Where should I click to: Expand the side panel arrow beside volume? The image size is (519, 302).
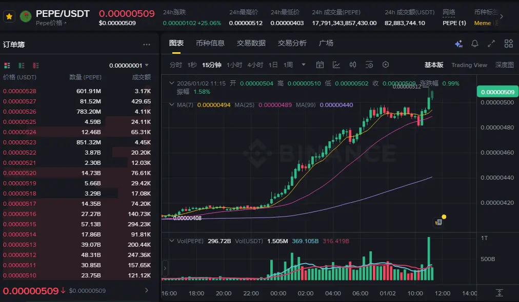pos(165,268)
